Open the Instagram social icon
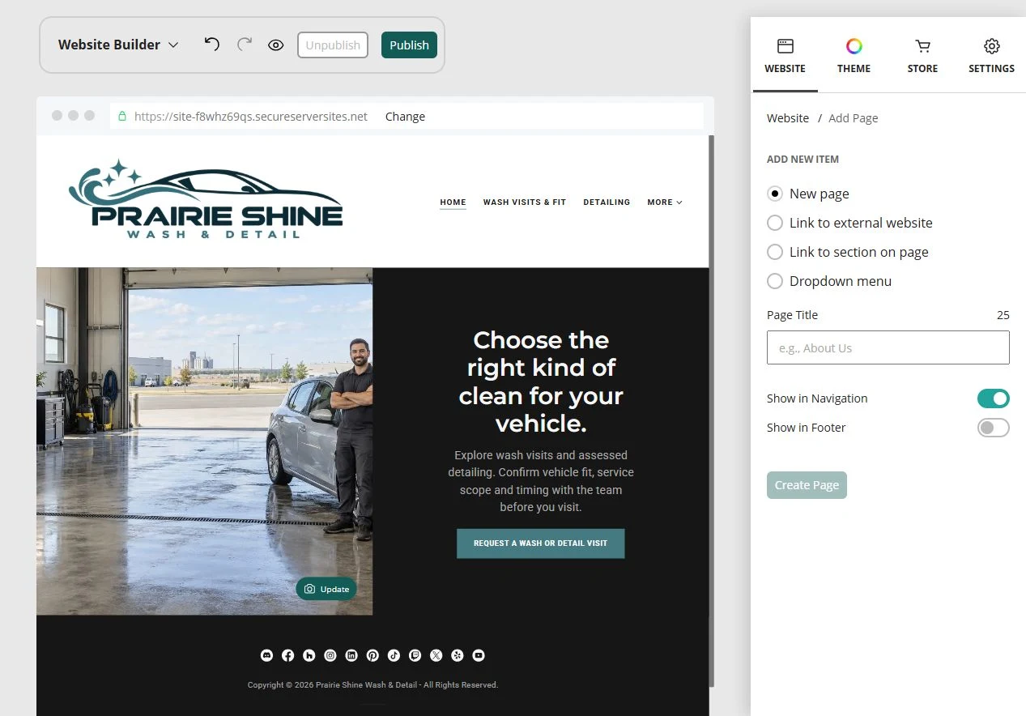 [x=330, y=655]
